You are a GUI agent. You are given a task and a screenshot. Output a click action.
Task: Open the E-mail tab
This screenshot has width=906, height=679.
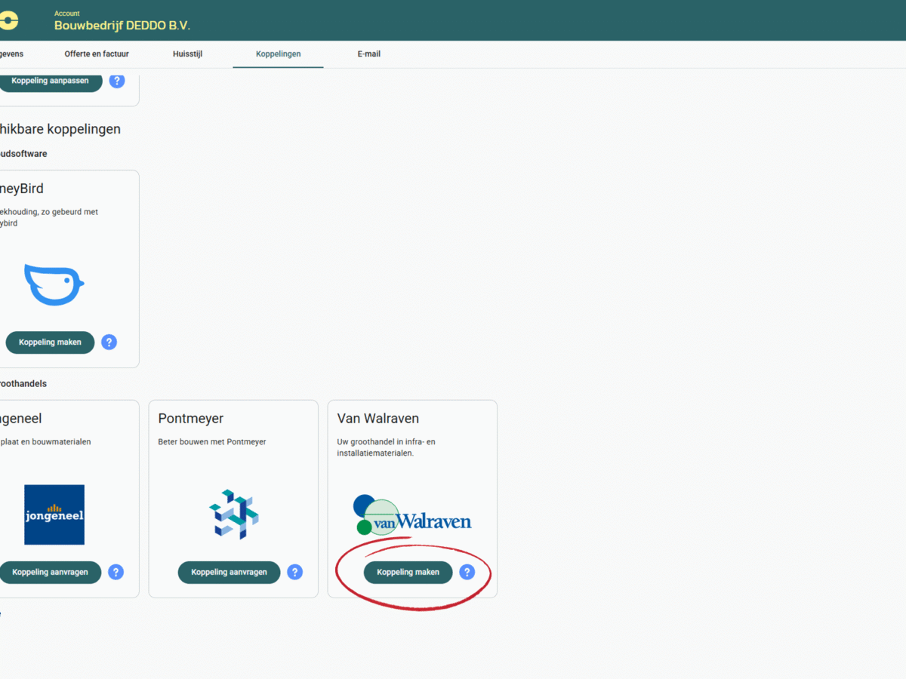[369, 54]
